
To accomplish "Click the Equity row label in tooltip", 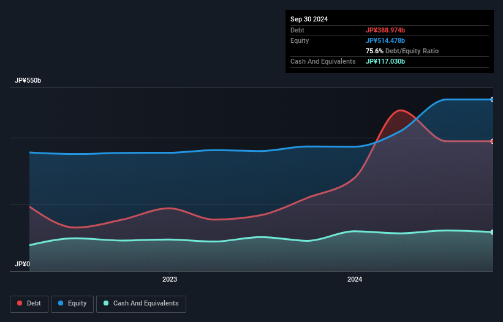I will (x=300, y=40).
